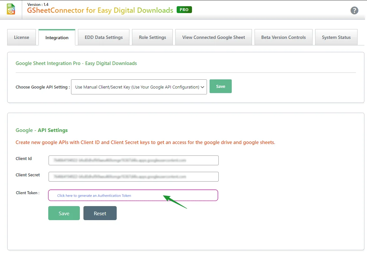Click the GSheetConnector for Easy Digital Downloads title
The height and width of the screenshot is (259, 367).
click(x=100, y=10)
